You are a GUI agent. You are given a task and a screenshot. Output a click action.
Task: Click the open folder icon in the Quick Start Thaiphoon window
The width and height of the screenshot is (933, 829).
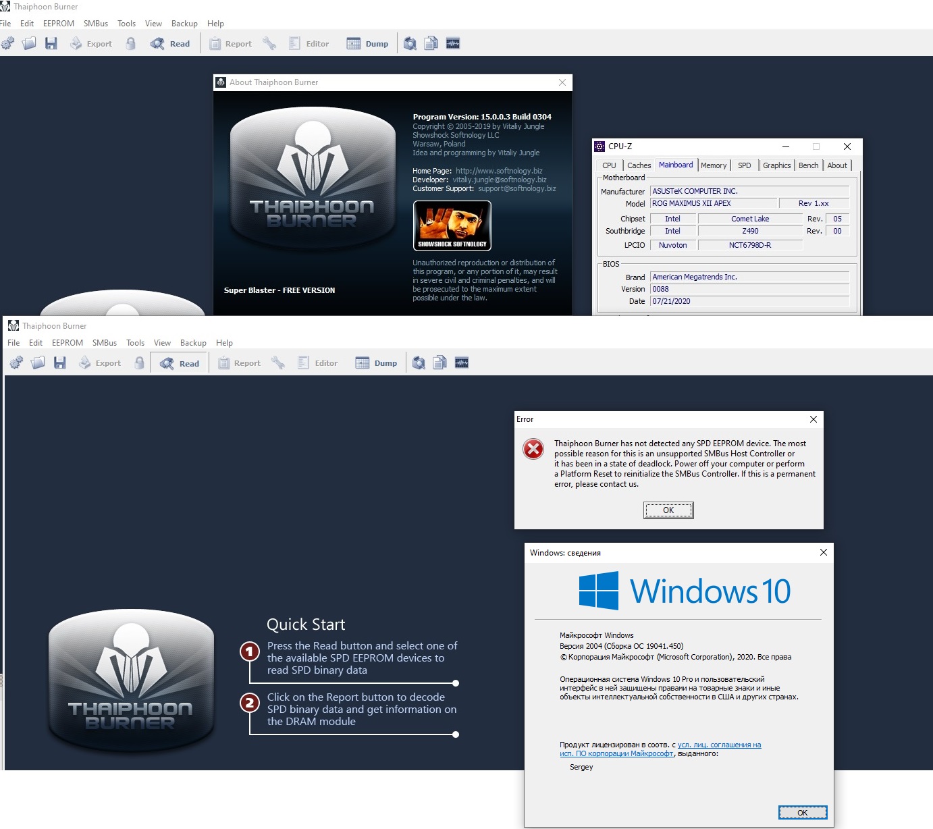[38, 363]
